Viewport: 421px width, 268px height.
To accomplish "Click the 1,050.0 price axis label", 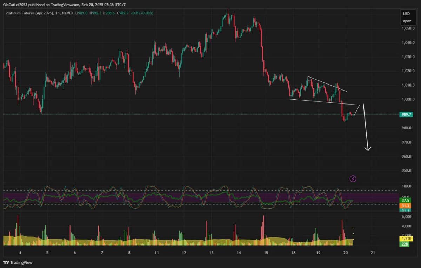I will pyautogui.click(x=408, y=28).
